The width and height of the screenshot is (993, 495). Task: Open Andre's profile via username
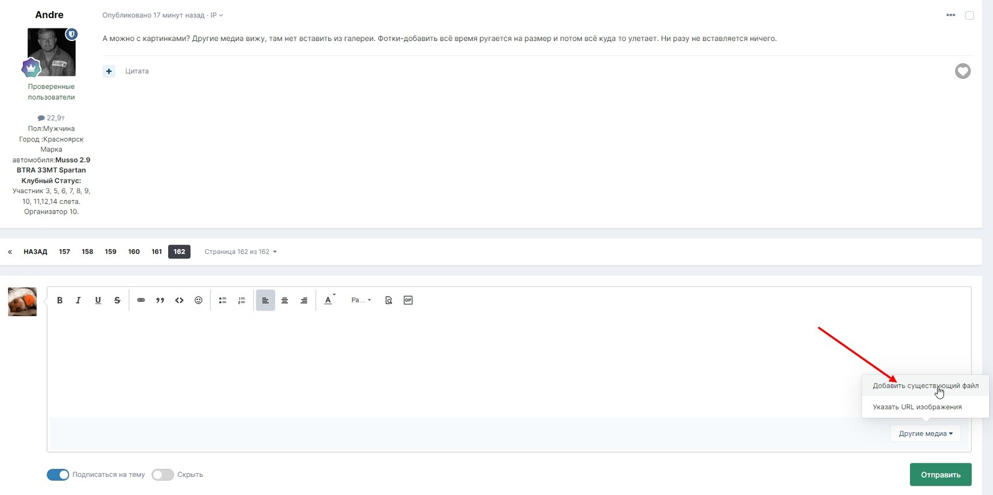(50, 15)
